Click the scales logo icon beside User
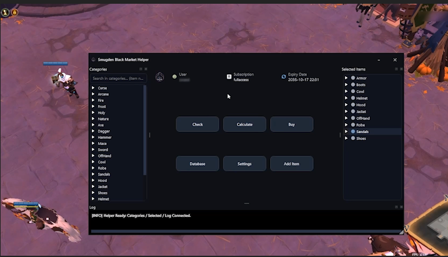 pyautogui.click(x=159, y=77)
